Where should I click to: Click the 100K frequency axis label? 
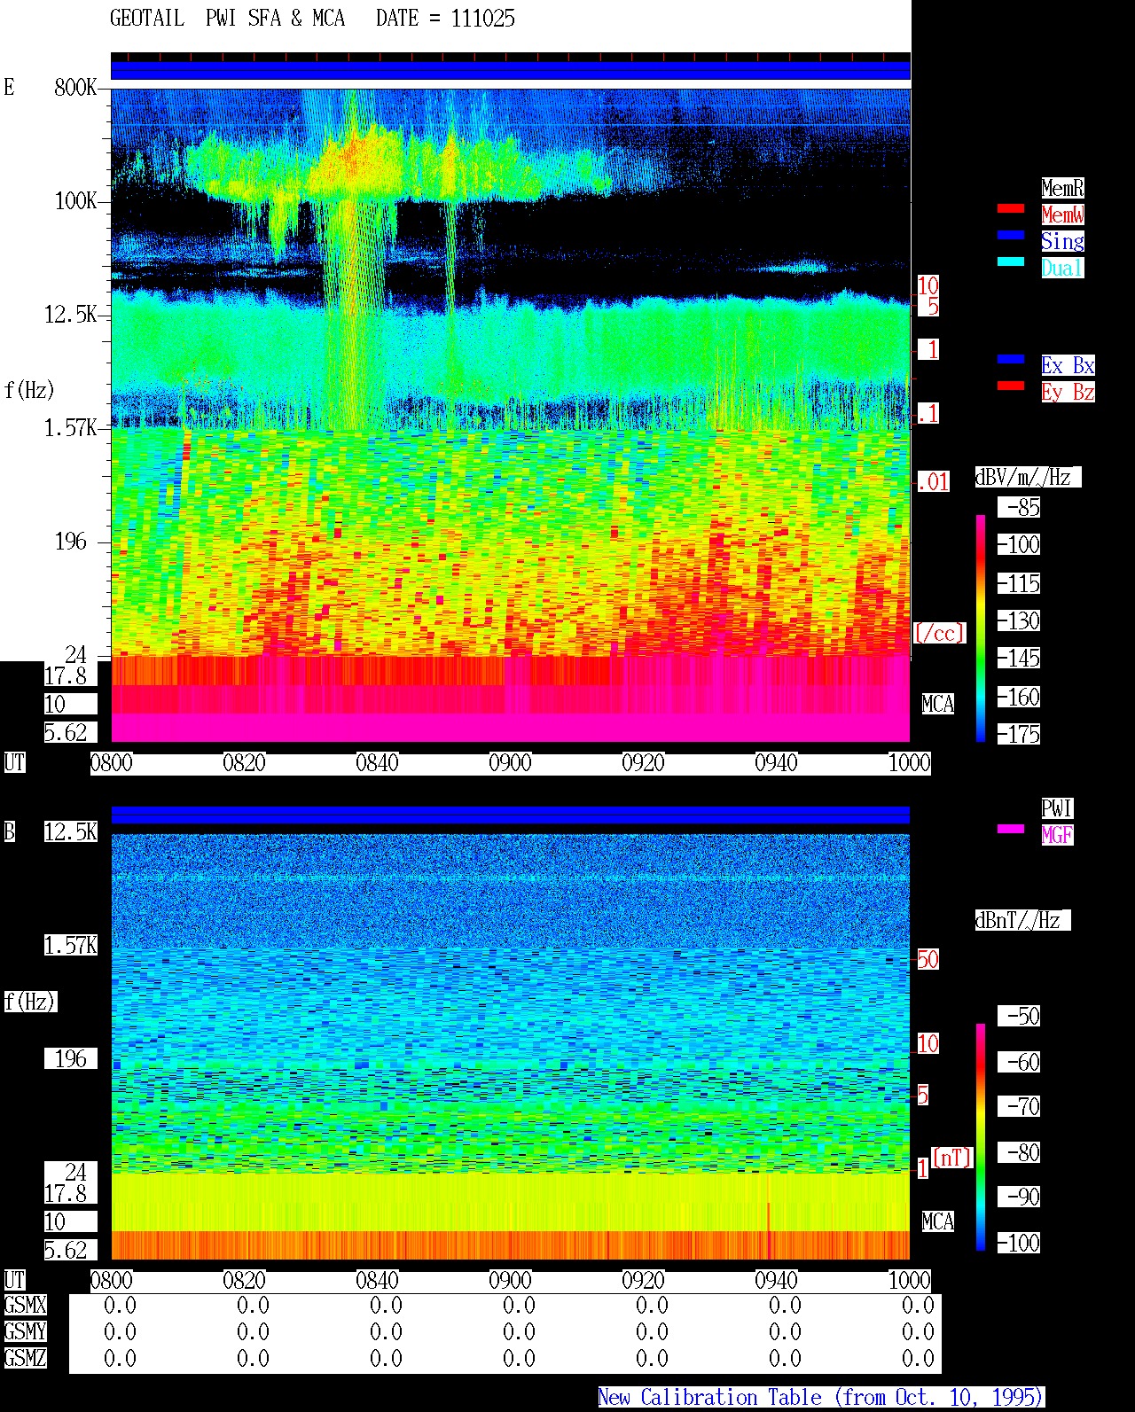(x=75, y=201)
